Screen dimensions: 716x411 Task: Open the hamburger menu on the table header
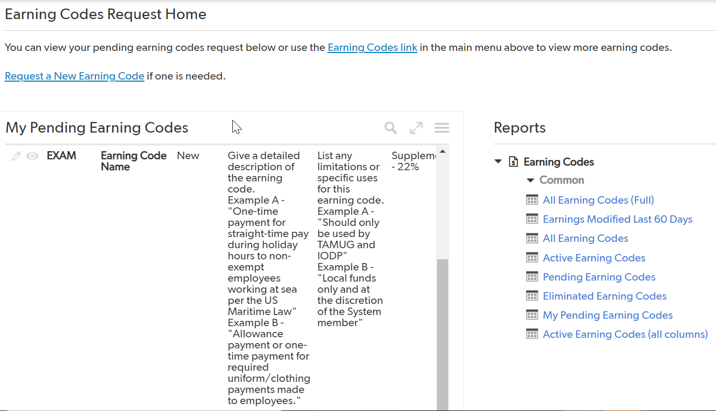pyautogui.click(x=441, y=128)
